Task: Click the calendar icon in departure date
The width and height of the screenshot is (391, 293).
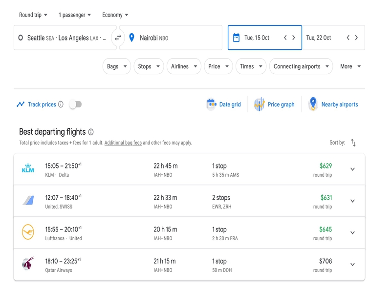Action: pos(236,38)
